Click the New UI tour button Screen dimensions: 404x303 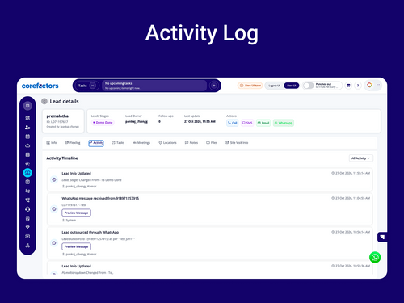[x=250, y=86]
